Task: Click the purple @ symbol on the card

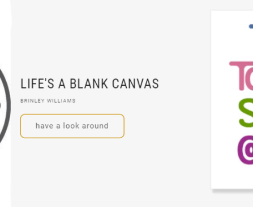Action: (245, 149)
